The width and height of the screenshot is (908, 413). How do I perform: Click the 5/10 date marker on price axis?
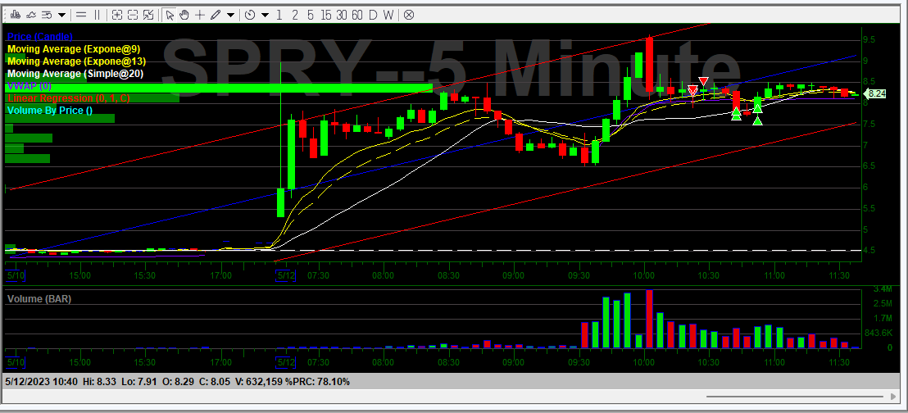[x=15, y=275]
